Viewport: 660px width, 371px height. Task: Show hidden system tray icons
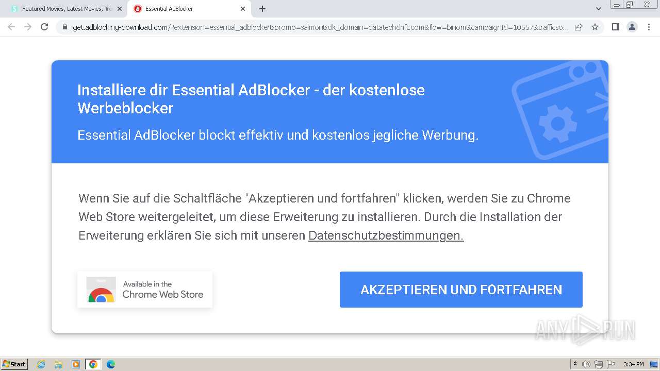click(575, 364)
